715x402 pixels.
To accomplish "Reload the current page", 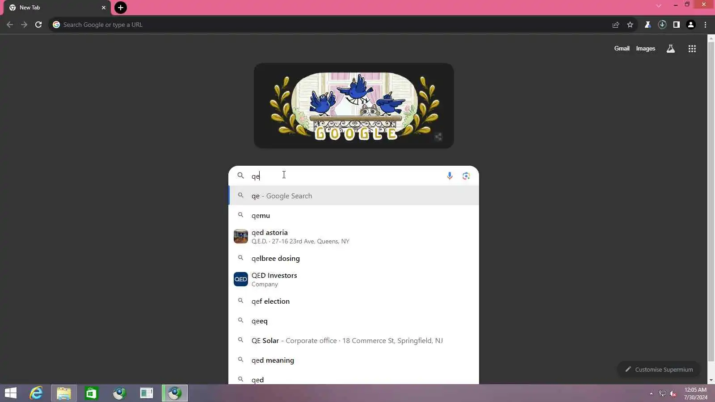I will tap(38, 25).
